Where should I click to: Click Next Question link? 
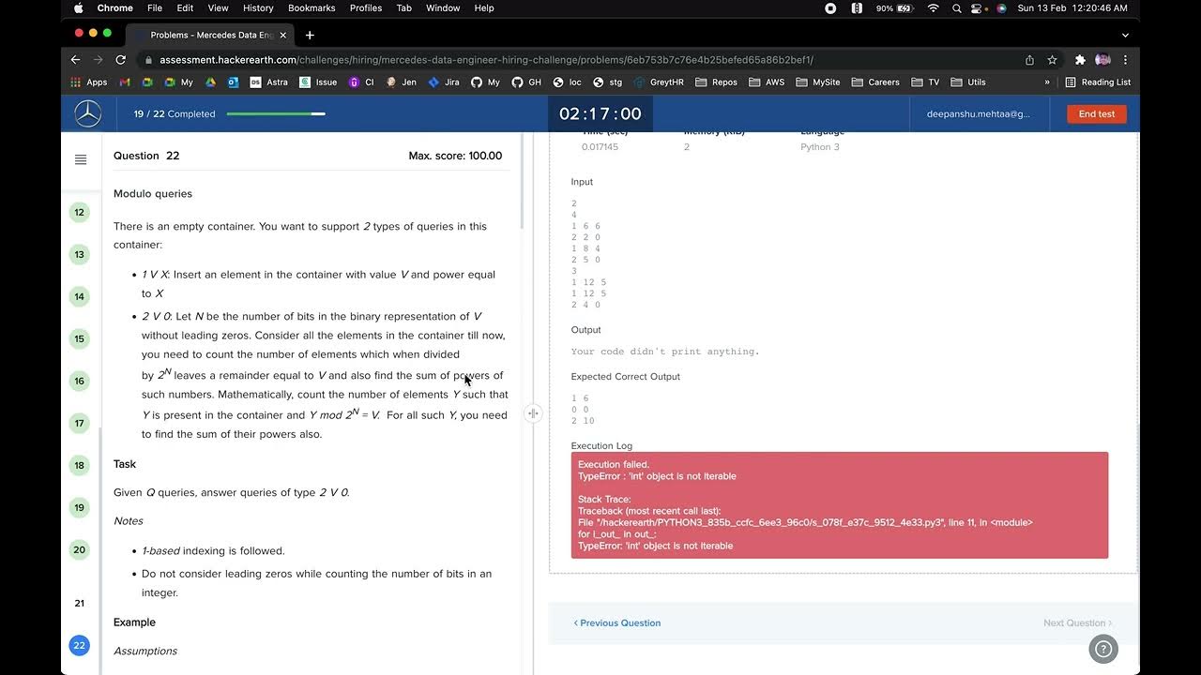pos(1077,622)
